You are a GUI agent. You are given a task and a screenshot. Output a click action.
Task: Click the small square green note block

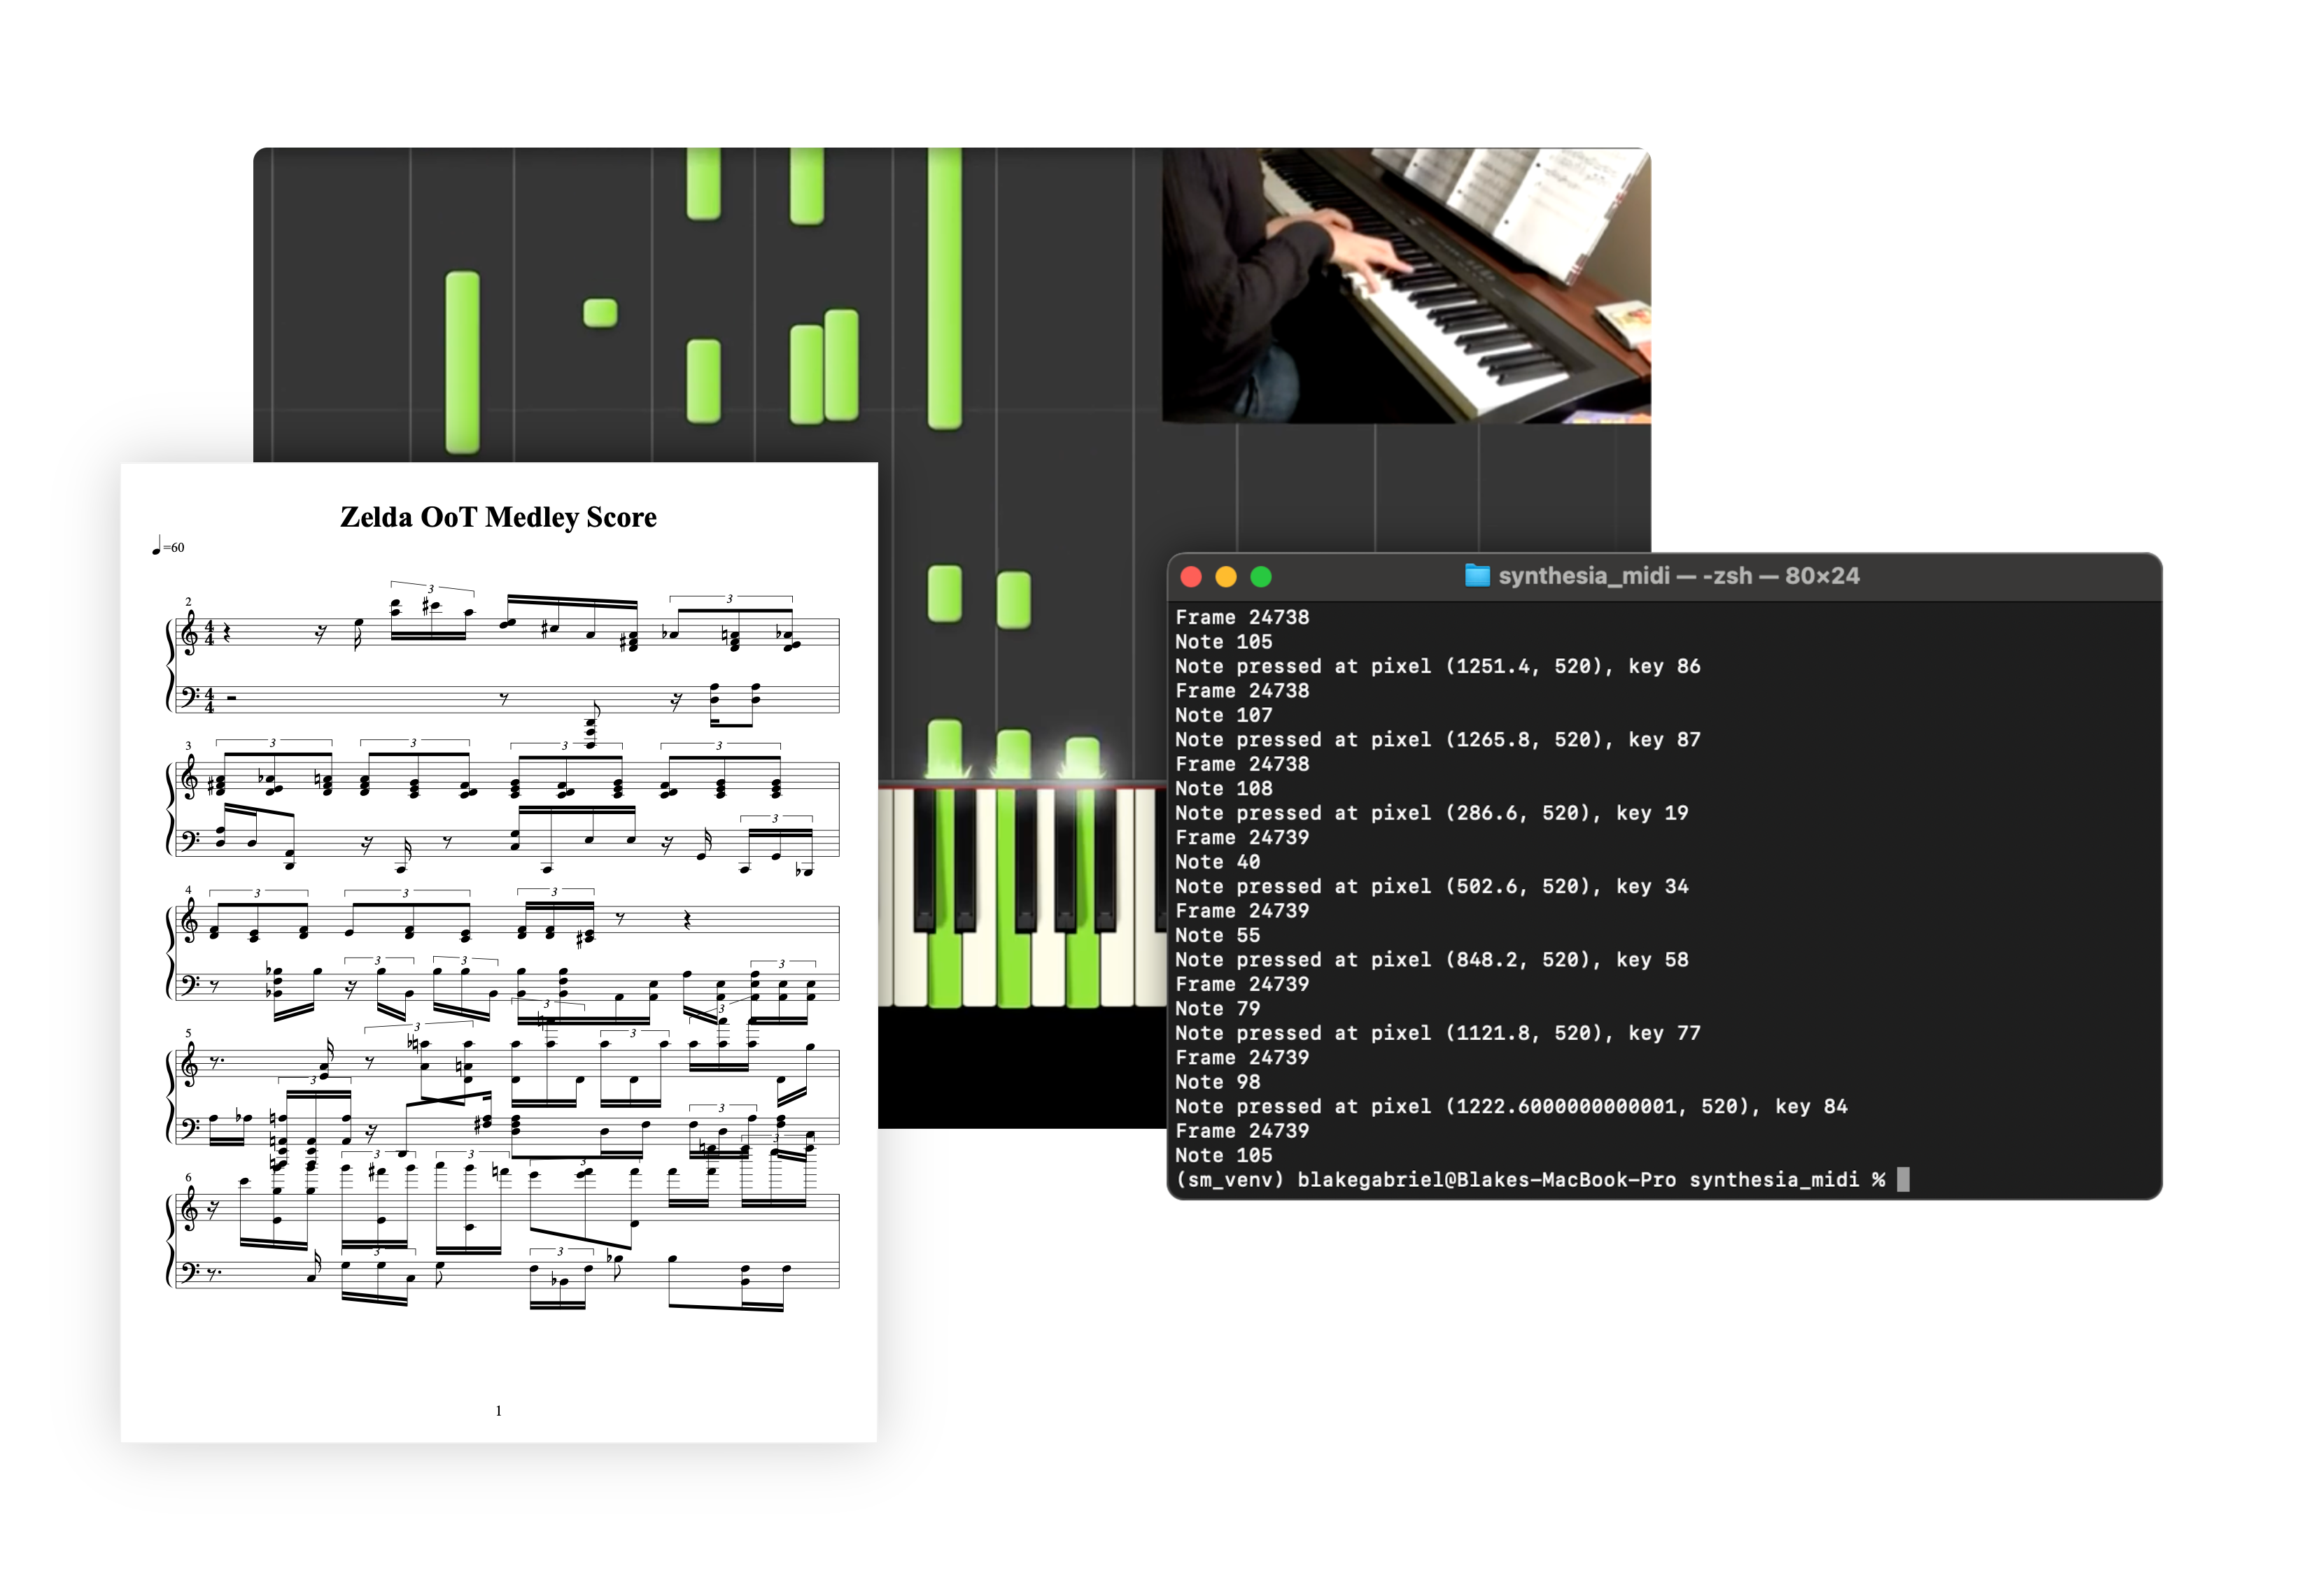tap(600, 313)
